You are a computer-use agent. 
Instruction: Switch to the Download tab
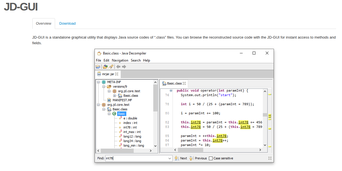pyautogui.click(x=67, y=24)
